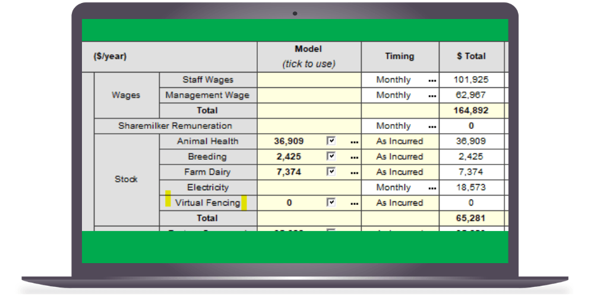Image resolution: width=594 pixels, height=297 pixels.
Task: Expand the Staff Wages timing options ellipsis
Action: 432,80
